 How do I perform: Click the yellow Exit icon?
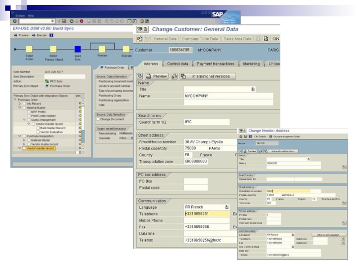tap(77, 21)
